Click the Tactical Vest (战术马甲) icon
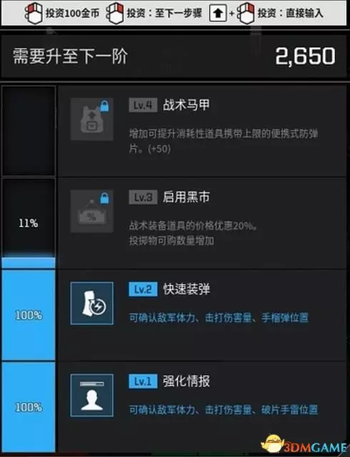The image size is (350, 457). click(91, 119)
